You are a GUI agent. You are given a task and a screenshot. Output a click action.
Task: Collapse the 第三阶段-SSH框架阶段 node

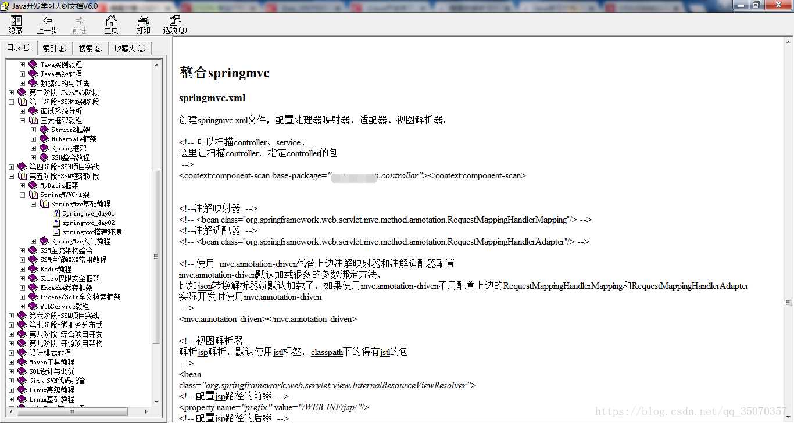(x=12, y=102)
